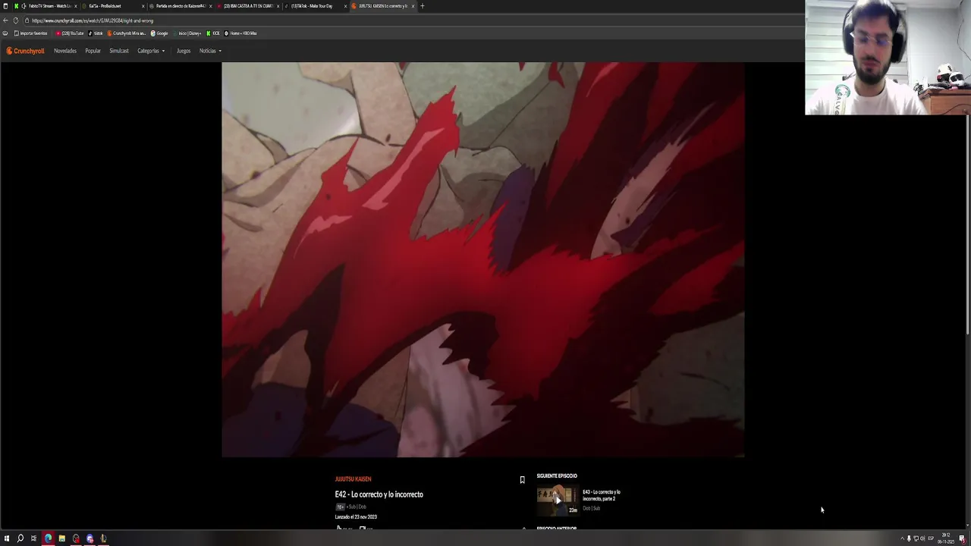The height and width of the screenshot is (546, 971).
Task: Open Task View on taskbar
Action: pos(33,539)
